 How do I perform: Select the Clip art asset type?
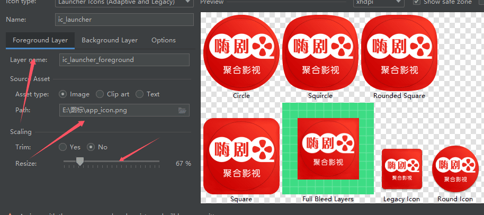(x=100, y=94)
